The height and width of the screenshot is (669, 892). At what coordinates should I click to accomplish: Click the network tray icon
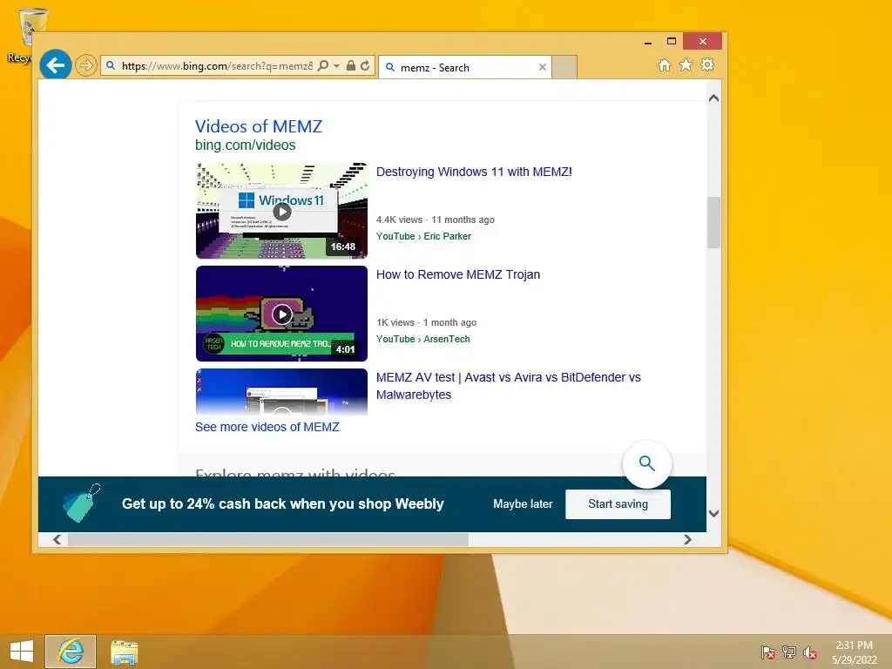tap(789, 652)
